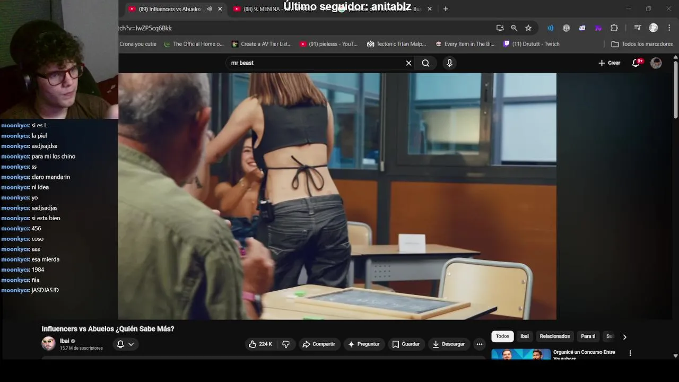Select the Todos filter chip
The image size is (679, 382).
(502, 336)
